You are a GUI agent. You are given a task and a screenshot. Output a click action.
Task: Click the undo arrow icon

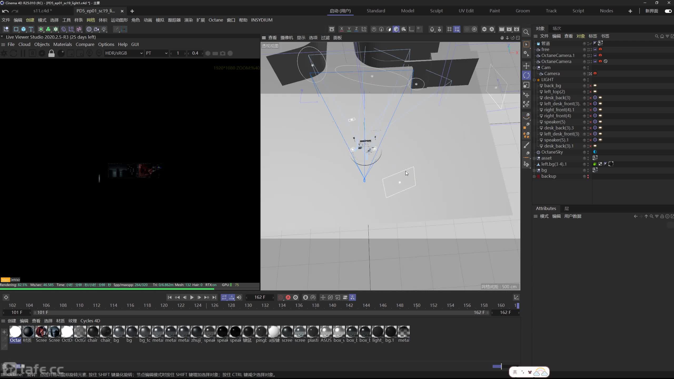pyautogui.click(x=5, y=11)
